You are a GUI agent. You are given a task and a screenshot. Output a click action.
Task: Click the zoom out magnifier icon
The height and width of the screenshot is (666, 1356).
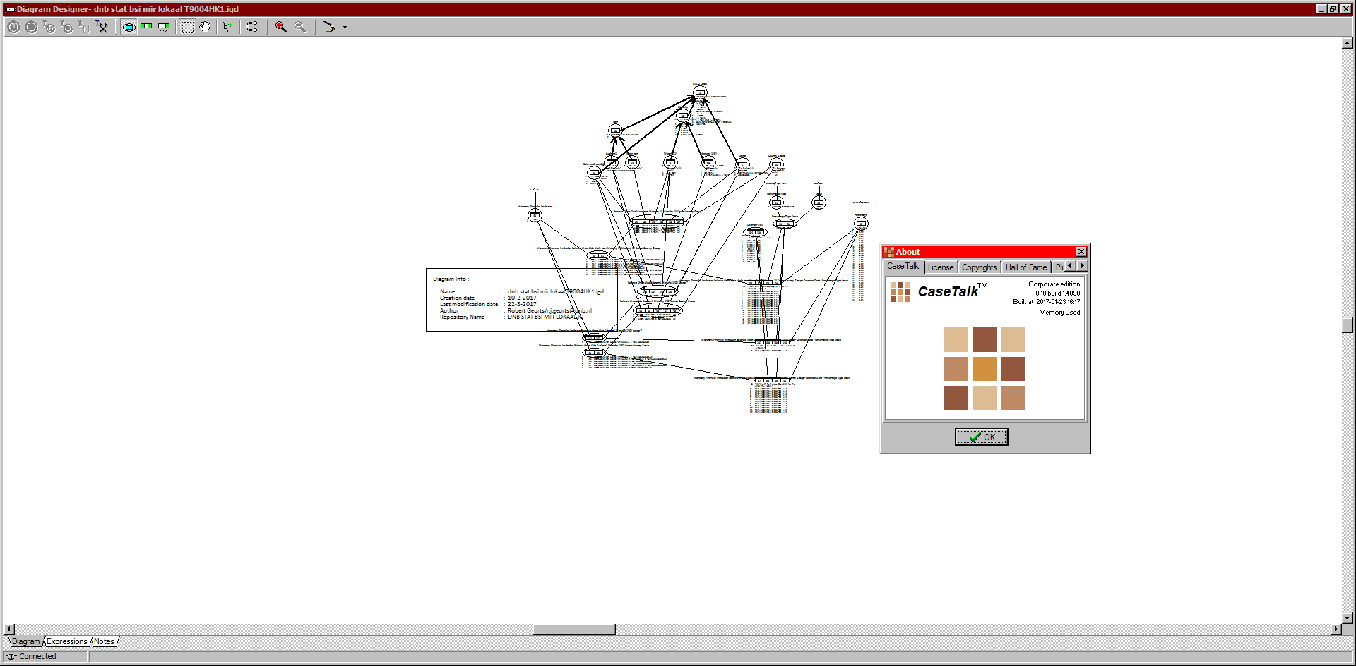point(300,27)
